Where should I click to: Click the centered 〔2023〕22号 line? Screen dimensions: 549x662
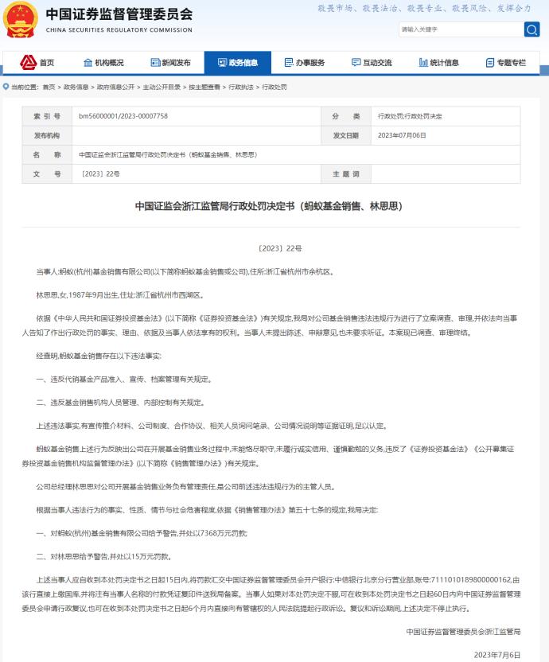coord(280,248)
